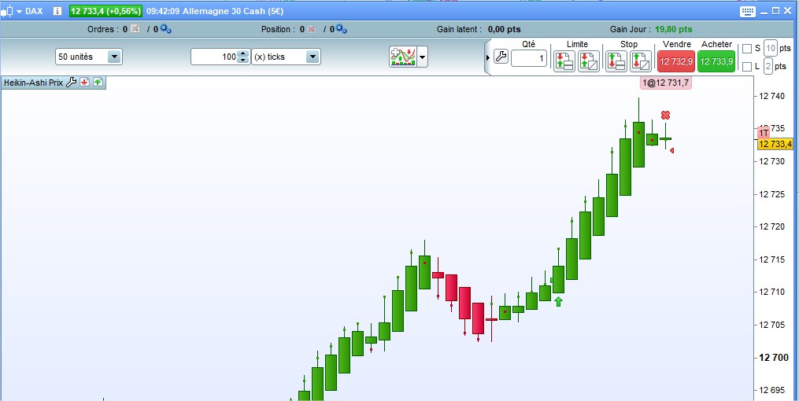The width and height of the screenshot is (799, 401).
Task: Click the second Limite order icon
Action: click(589, 61)
